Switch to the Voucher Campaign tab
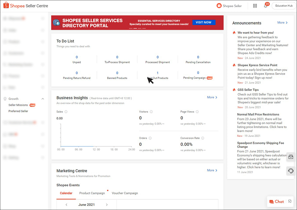Image resolution: width=297 pixels, height=210 pixels. click(125, 193)
